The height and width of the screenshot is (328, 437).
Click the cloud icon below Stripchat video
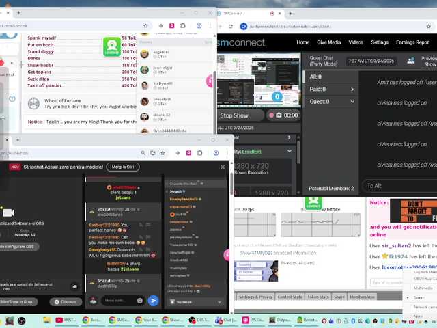(x=74, y=286)
